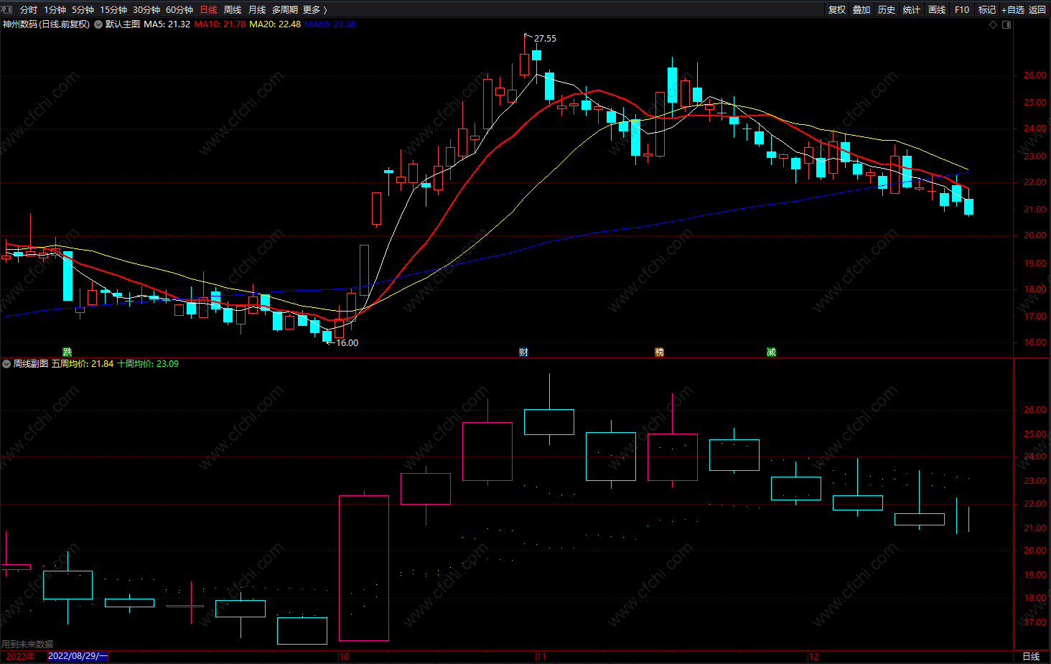Switch to 周线 weekly period
Image resolution: width=1051 pixels, height=664 pixels.
233,10
